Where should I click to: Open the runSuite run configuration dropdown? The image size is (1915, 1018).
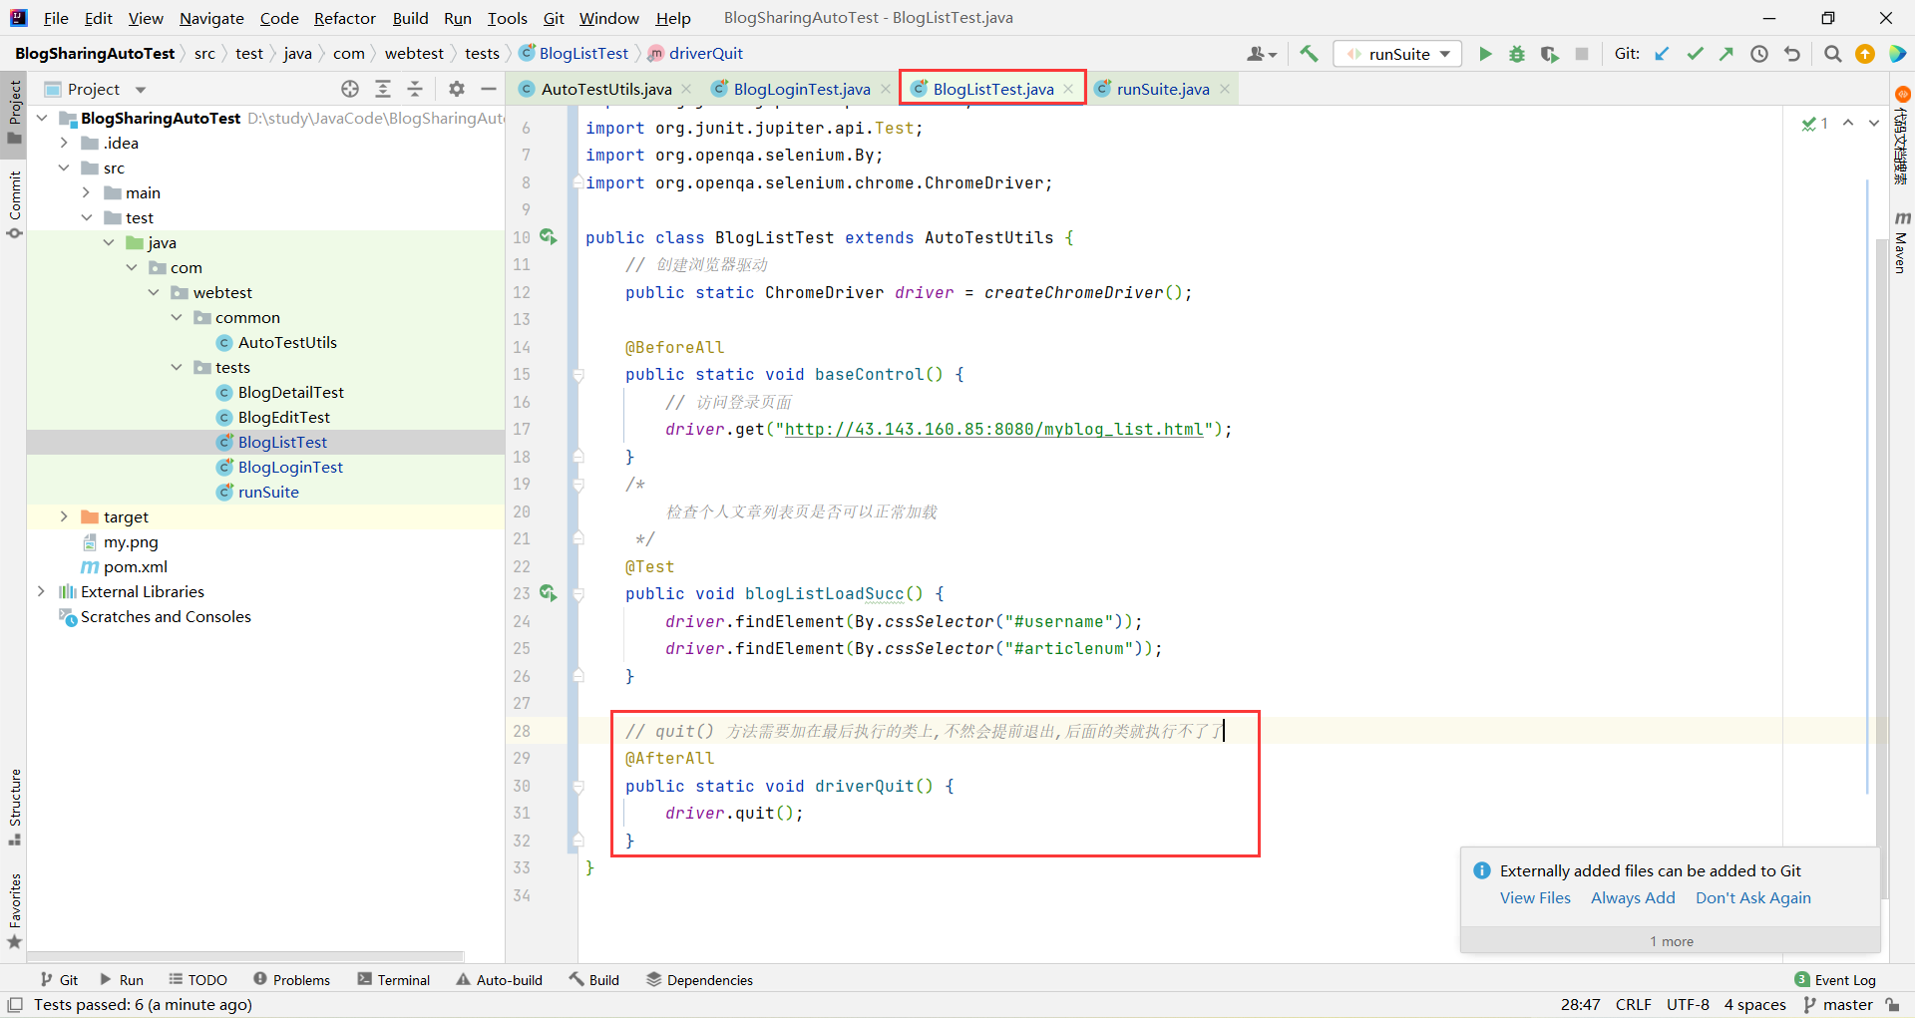pos(1397,54)
